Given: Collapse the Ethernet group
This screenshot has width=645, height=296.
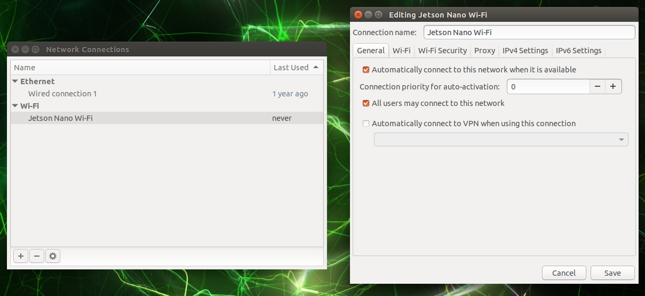Looking at the screenshot, I should tap(15, 81).
